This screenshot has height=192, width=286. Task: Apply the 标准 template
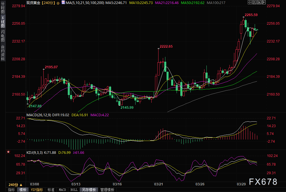click(x=51, y=190)
